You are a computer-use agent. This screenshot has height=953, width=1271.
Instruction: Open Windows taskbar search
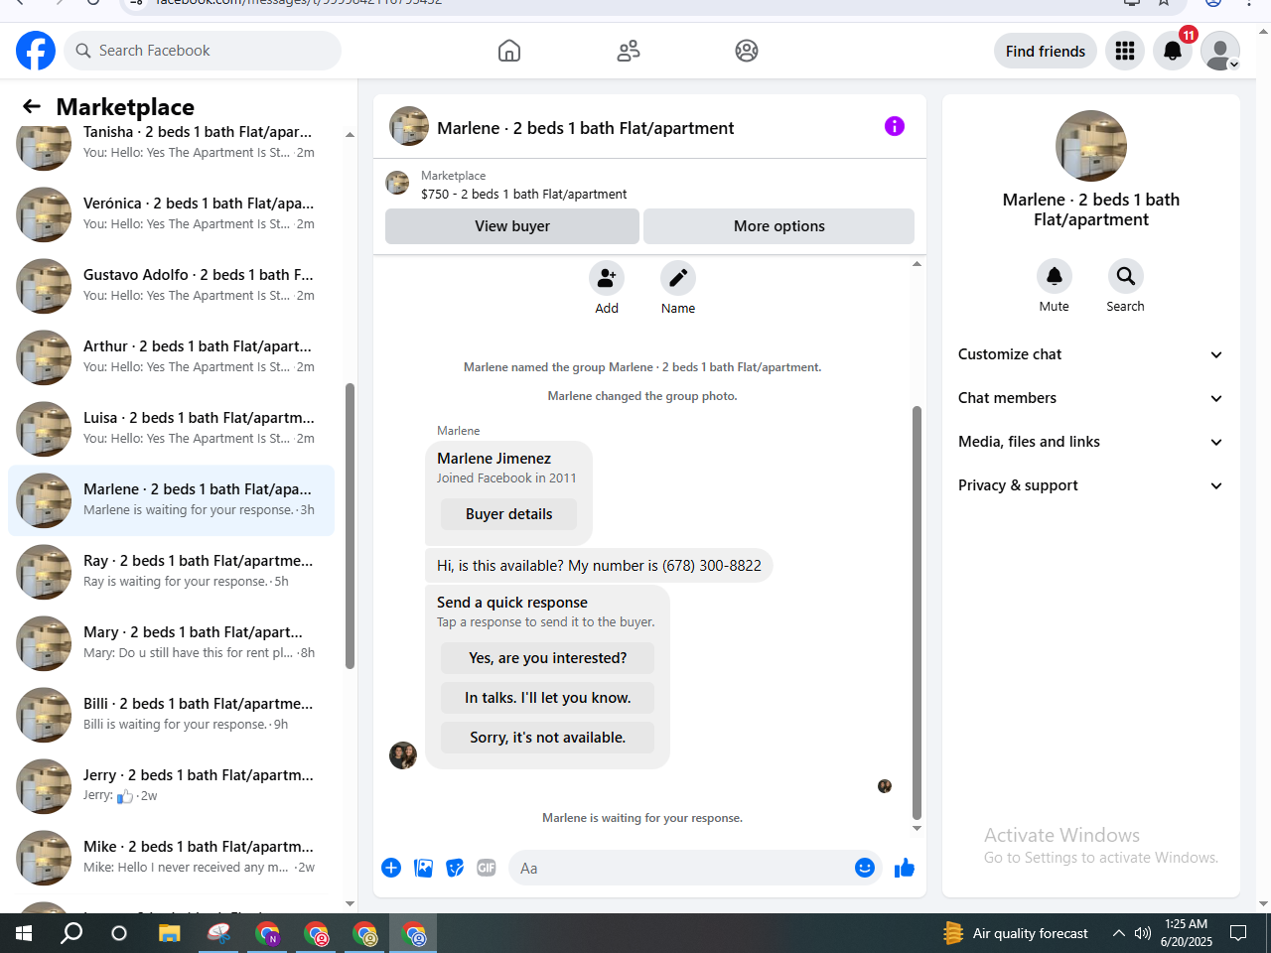(x=71, y=933)
